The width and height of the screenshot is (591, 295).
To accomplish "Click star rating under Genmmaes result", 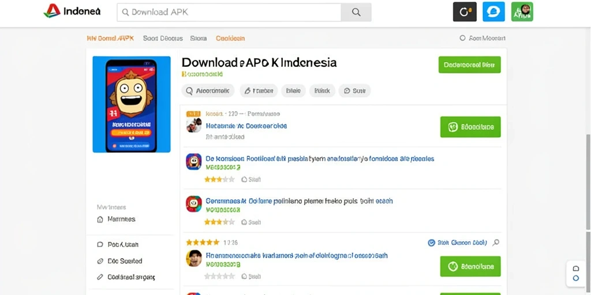I will (219, 222).
